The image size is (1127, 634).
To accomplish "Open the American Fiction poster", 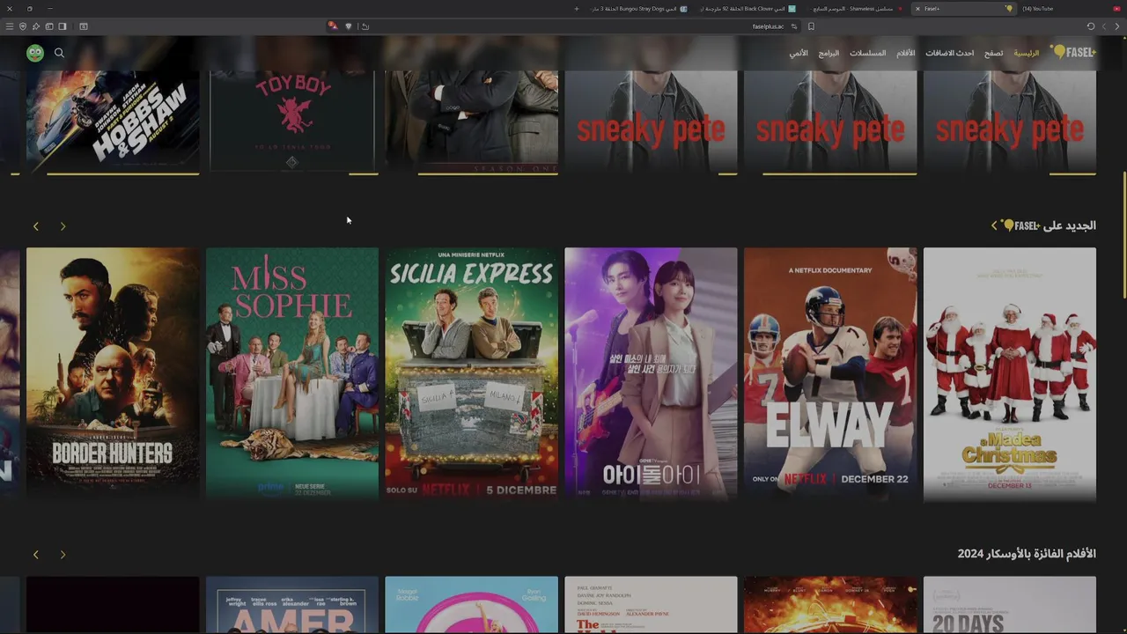I will 292,605.
